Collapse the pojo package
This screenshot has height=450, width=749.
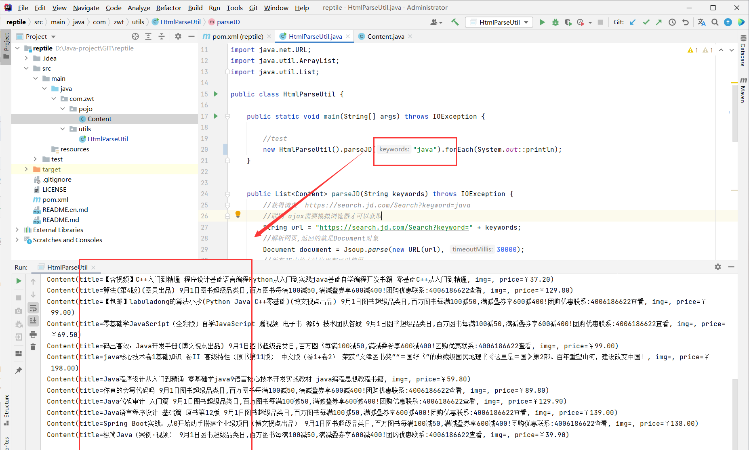coord(63,109)
